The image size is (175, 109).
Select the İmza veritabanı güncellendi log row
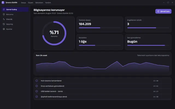[x=103, y=86]
